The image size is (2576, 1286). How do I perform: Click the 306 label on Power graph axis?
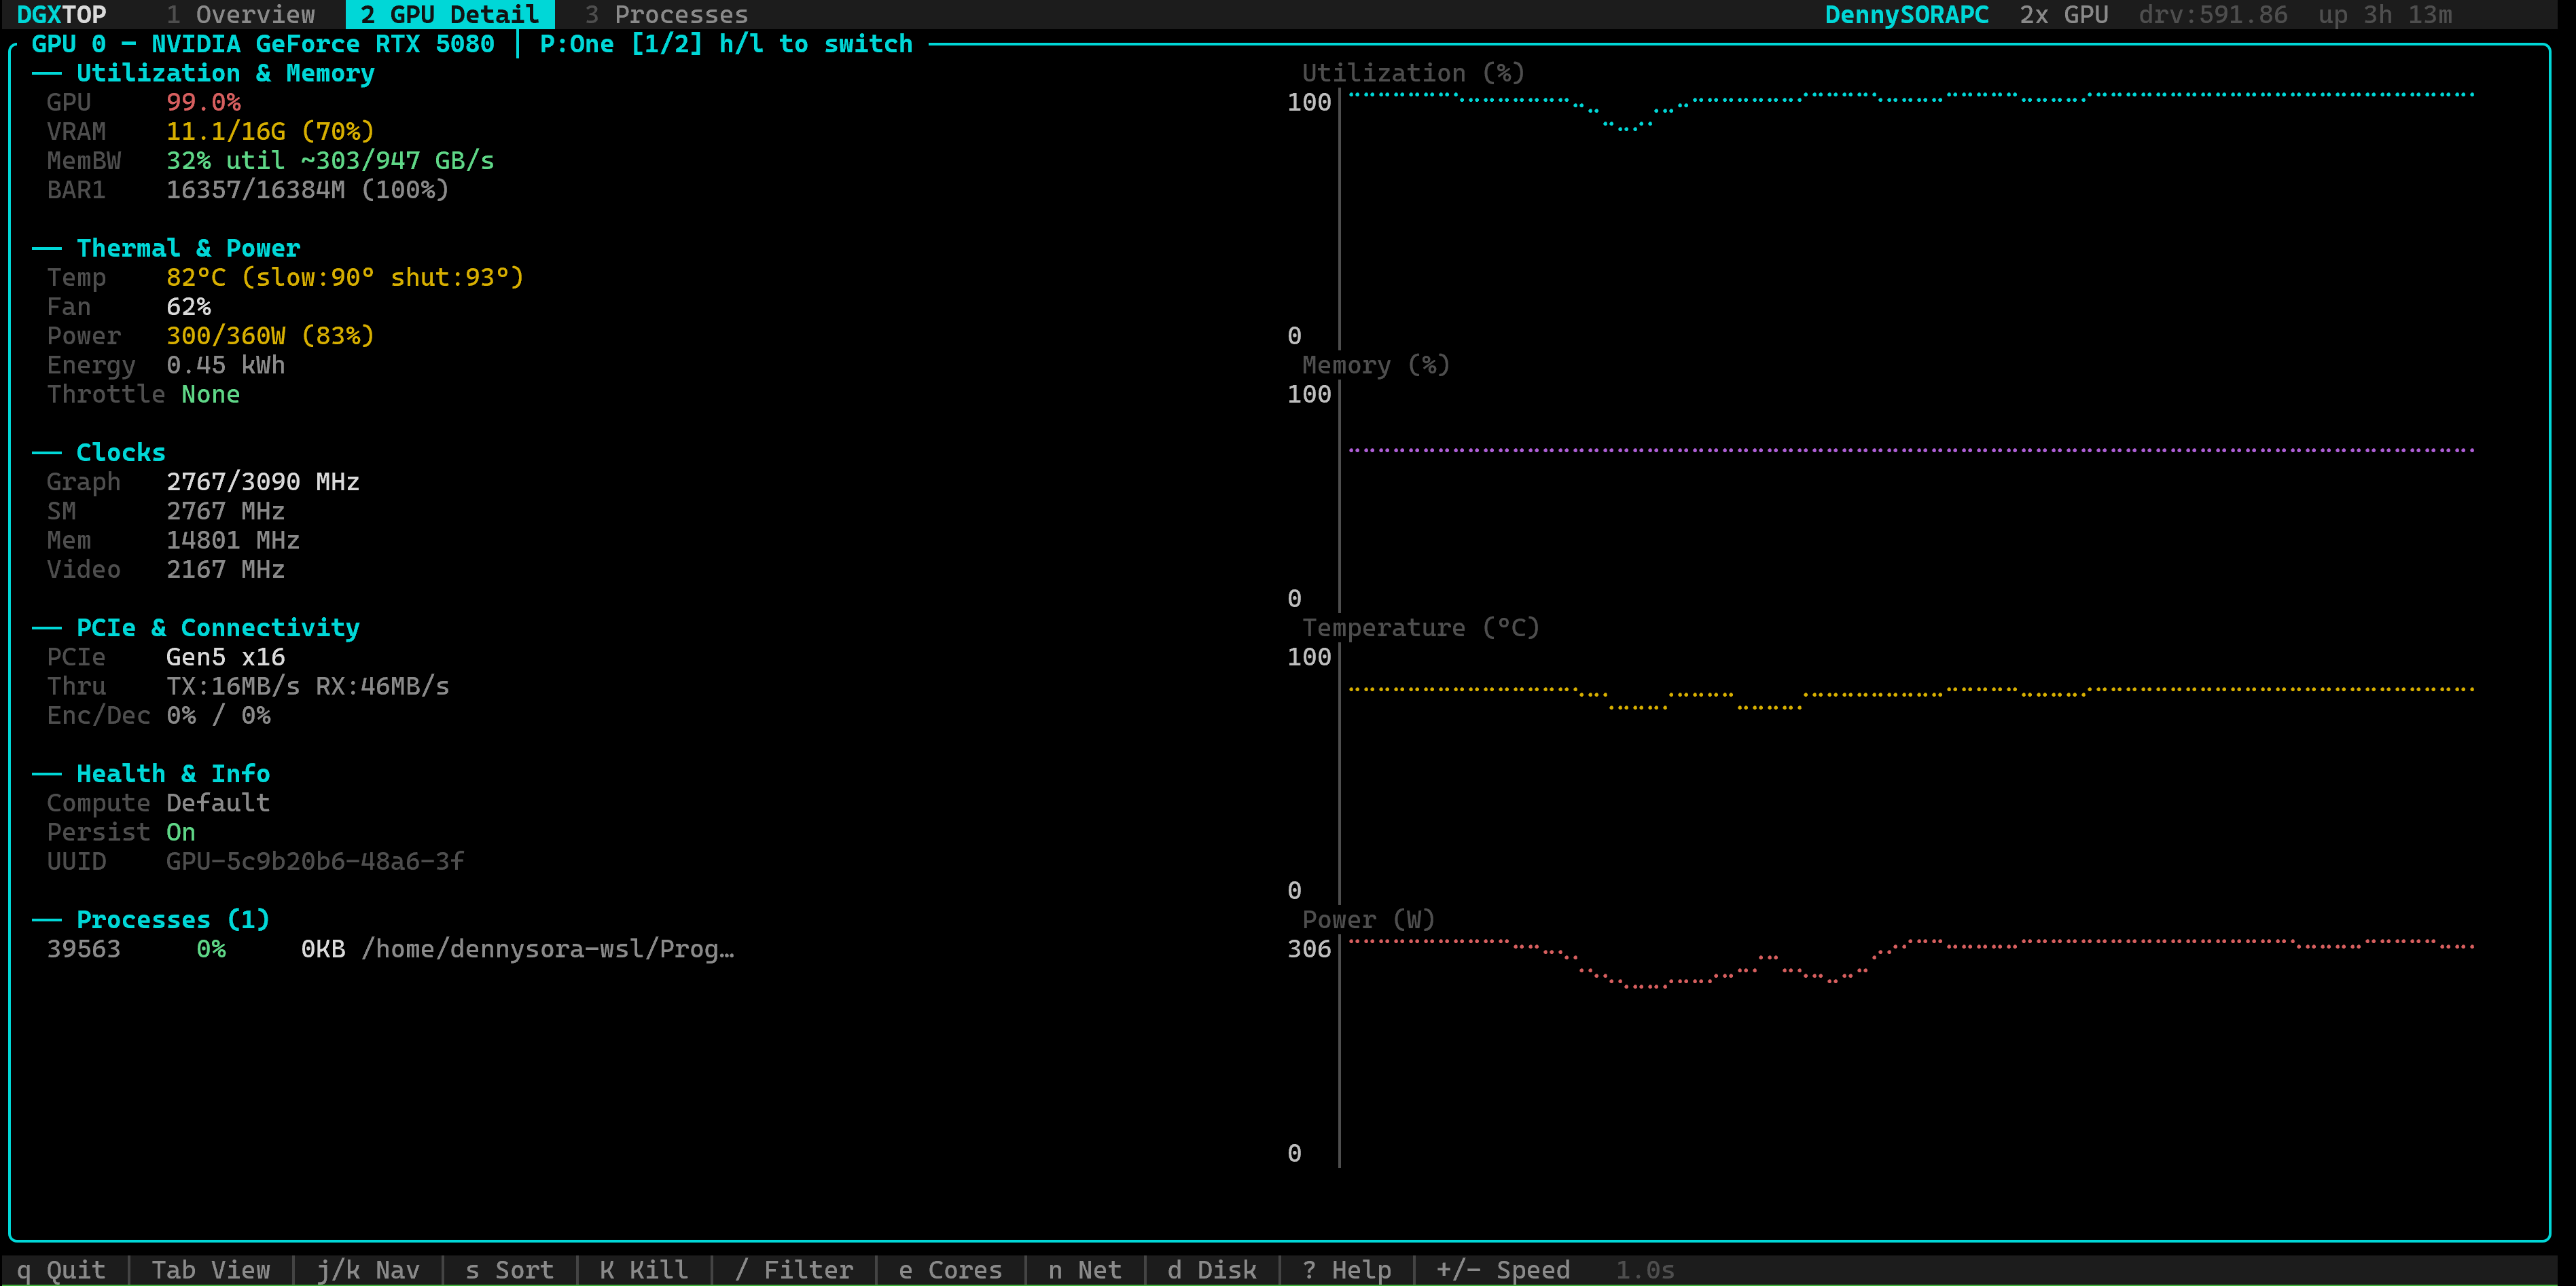[x=1309, y=949]
